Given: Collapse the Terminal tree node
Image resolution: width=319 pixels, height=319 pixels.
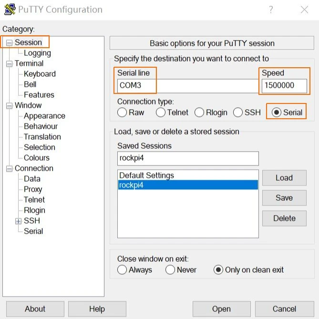Looking at the screenshot, I should 9,64.
